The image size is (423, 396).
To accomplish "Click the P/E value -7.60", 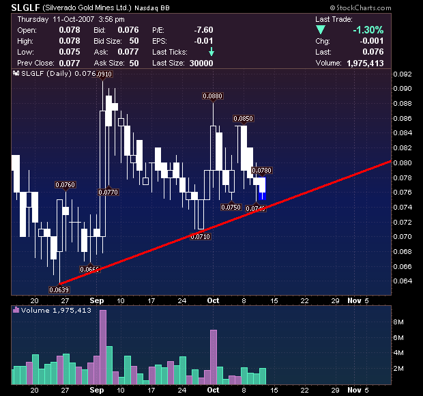I will point(204,29).
